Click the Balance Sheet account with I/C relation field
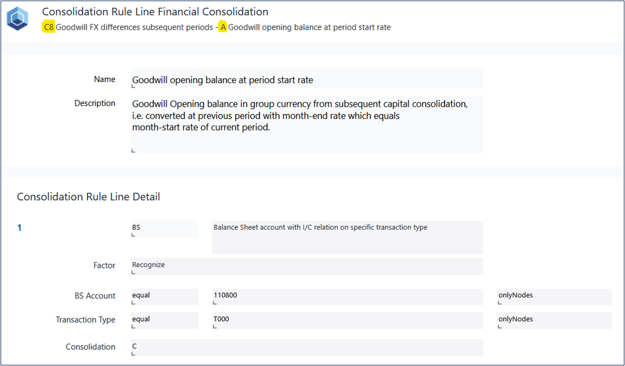This screenshot has width=625, height=366. 347,236
